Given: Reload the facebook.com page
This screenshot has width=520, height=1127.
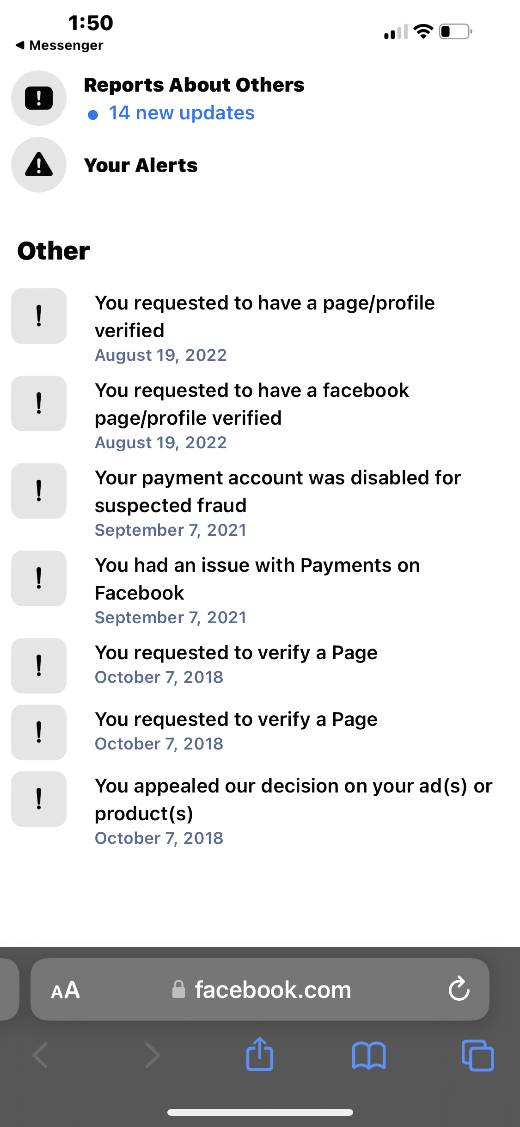Looking at the screenshot, I should 459,990.
